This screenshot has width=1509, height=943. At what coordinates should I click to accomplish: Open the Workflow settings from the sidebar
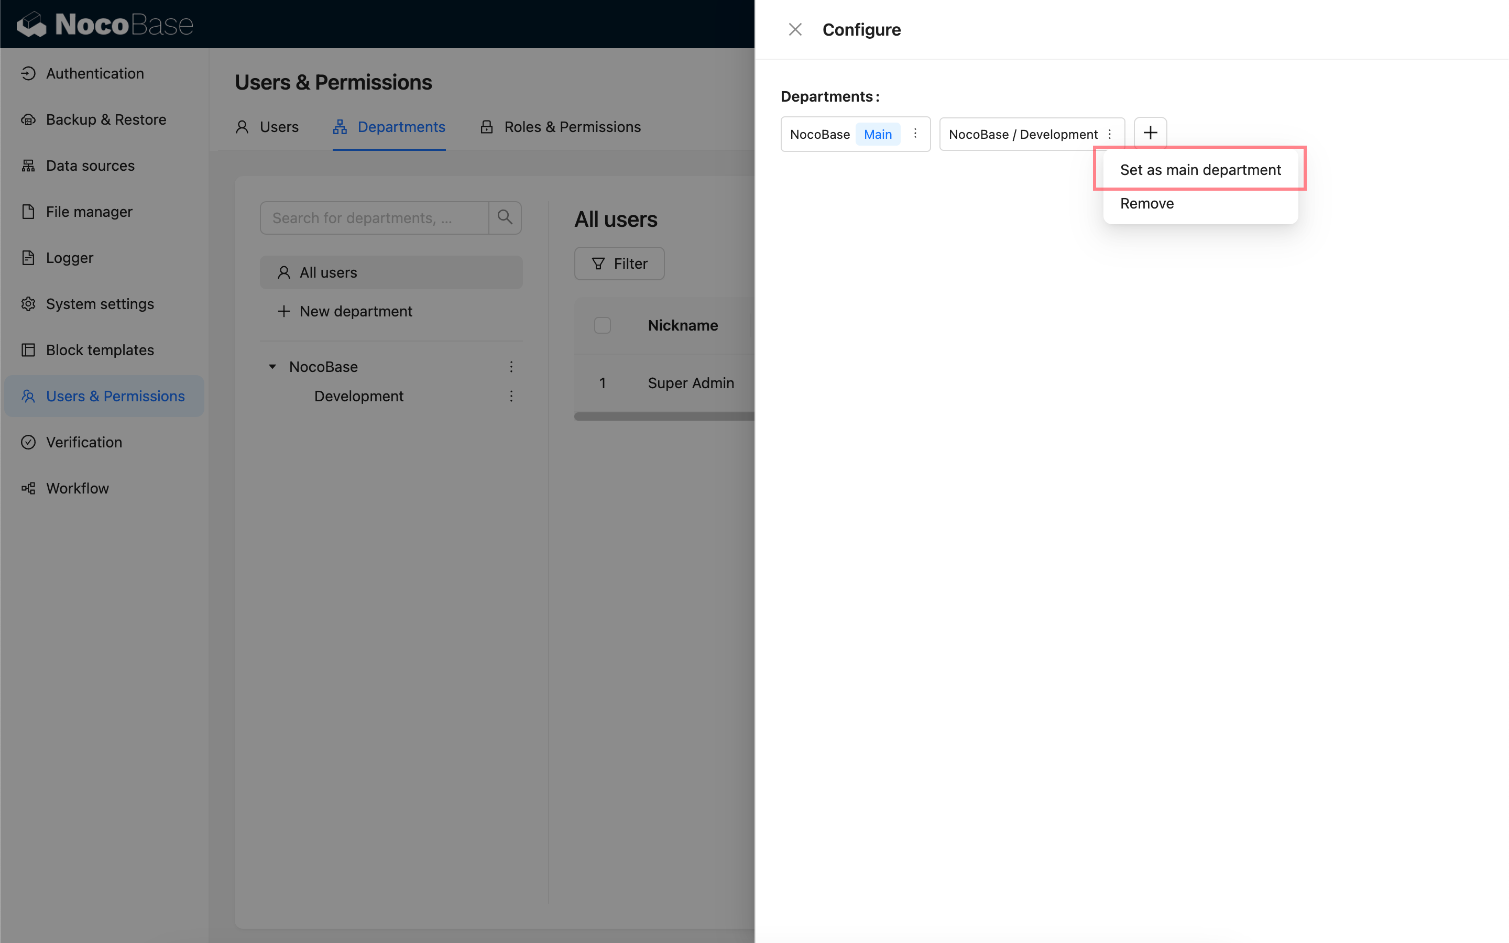[x=78, y=488]
